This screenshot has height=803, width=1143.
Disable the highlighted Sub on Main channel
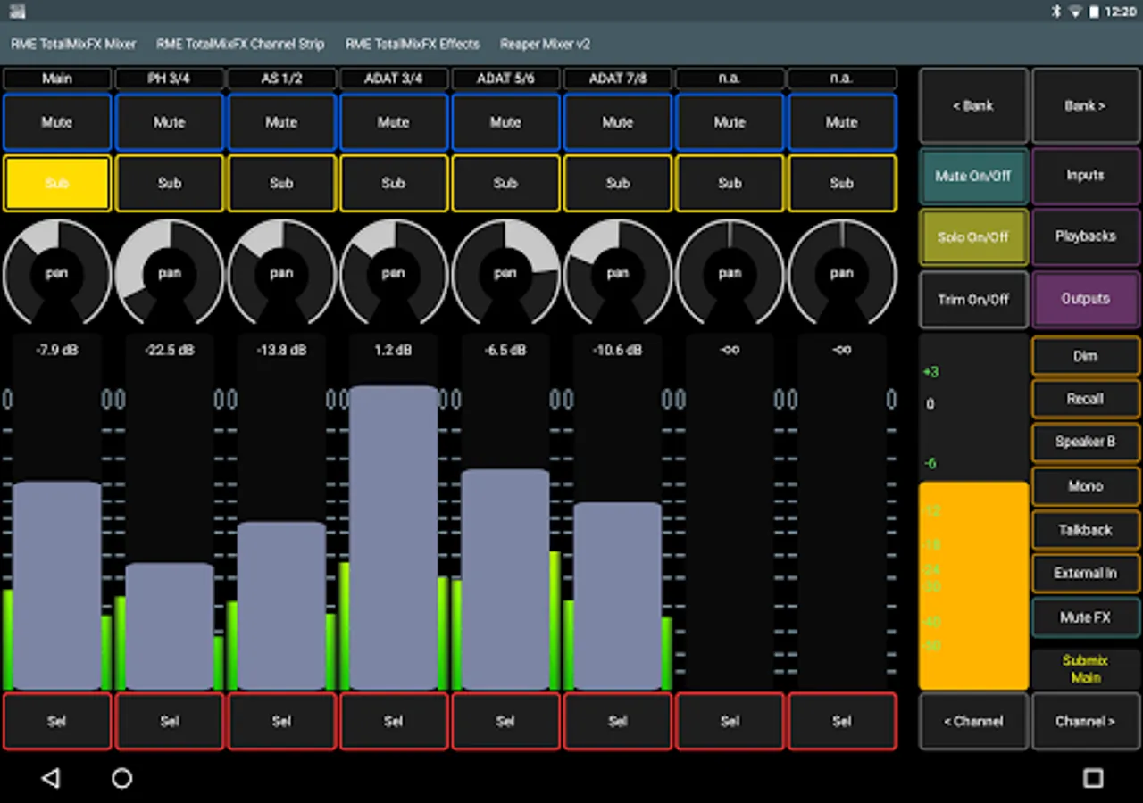click(57, 183)
